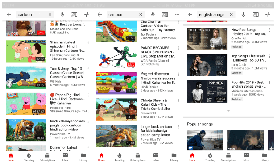Open filter options in the middle cartoon screen

(x=177, y=14)
